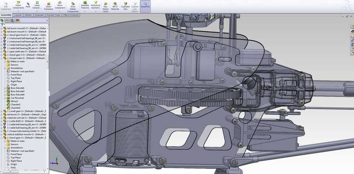
Task: Switch to the Assembly tab
Action: 6,15
